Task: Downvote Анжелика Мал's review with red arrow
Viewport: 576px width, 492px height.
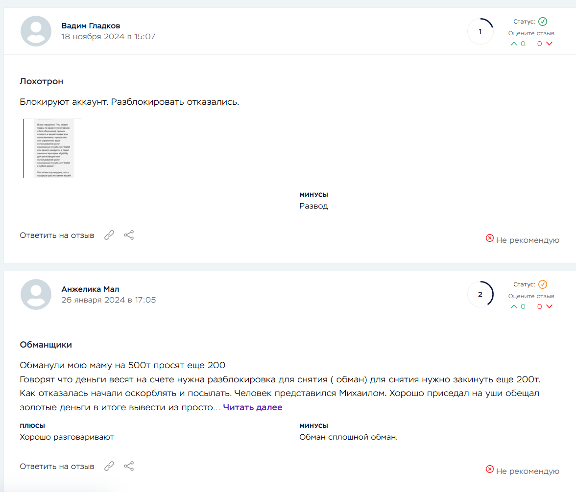Action: 549,306
